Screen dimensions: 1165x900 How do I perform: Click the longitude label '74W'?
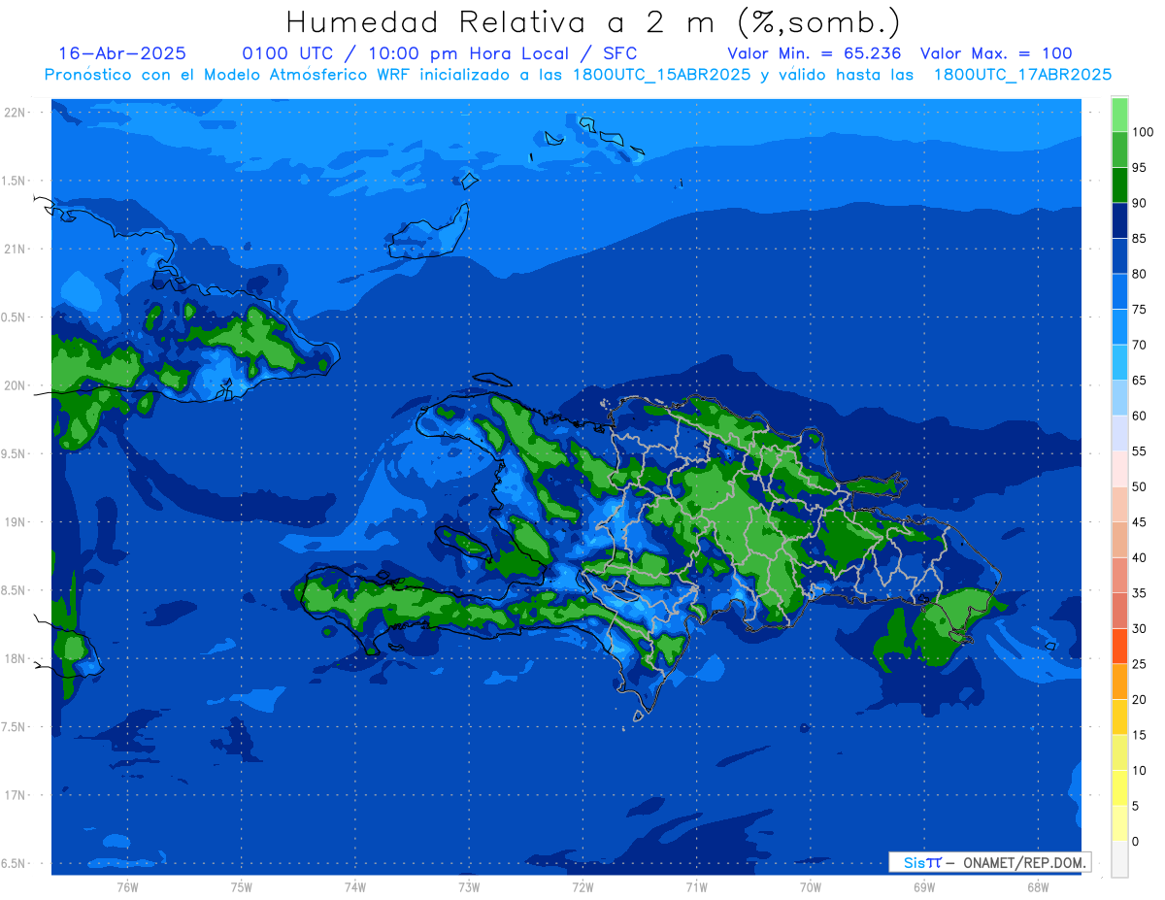click(x=354, y=886)
